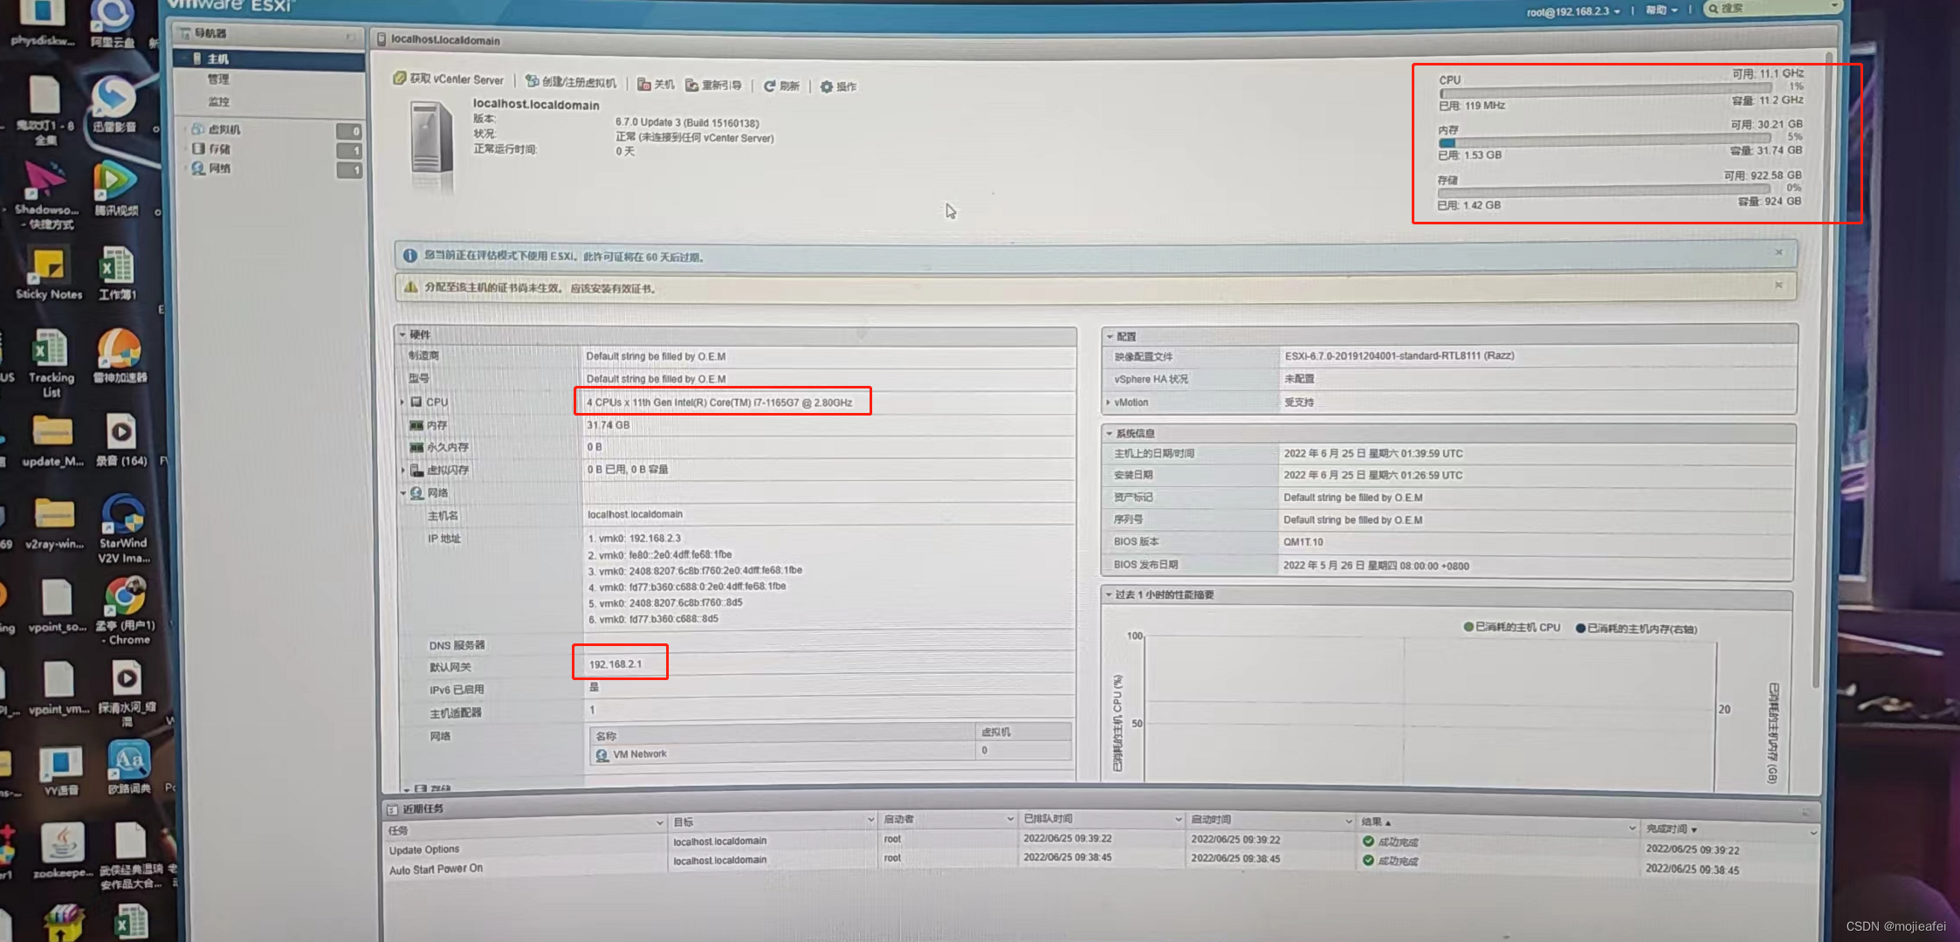Expand the CPU hardware row

point(402,402)
